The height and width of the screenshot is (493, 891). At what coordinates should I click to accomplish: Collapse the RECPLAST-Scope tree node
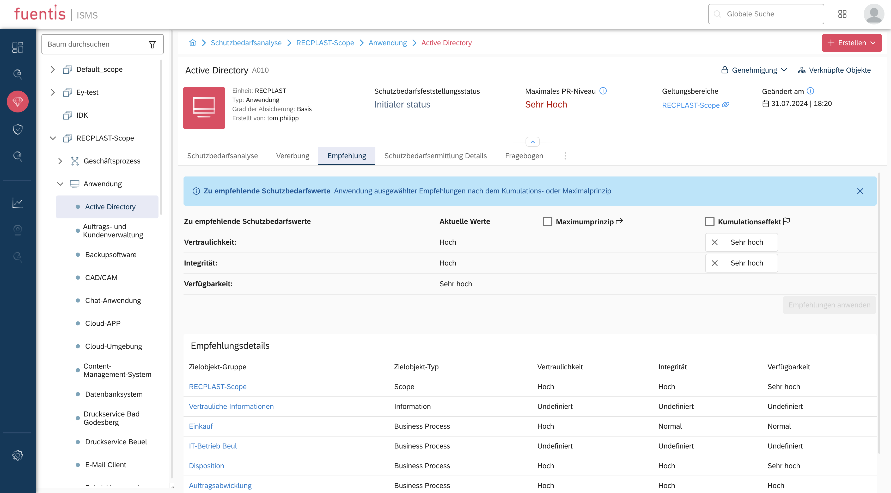pyautogui.click(x=53, y=138)
